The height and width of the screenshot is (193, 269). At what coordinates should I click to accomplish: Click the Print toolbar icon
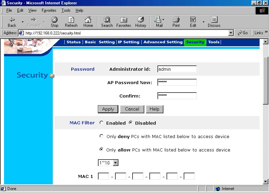coord(176,22)
